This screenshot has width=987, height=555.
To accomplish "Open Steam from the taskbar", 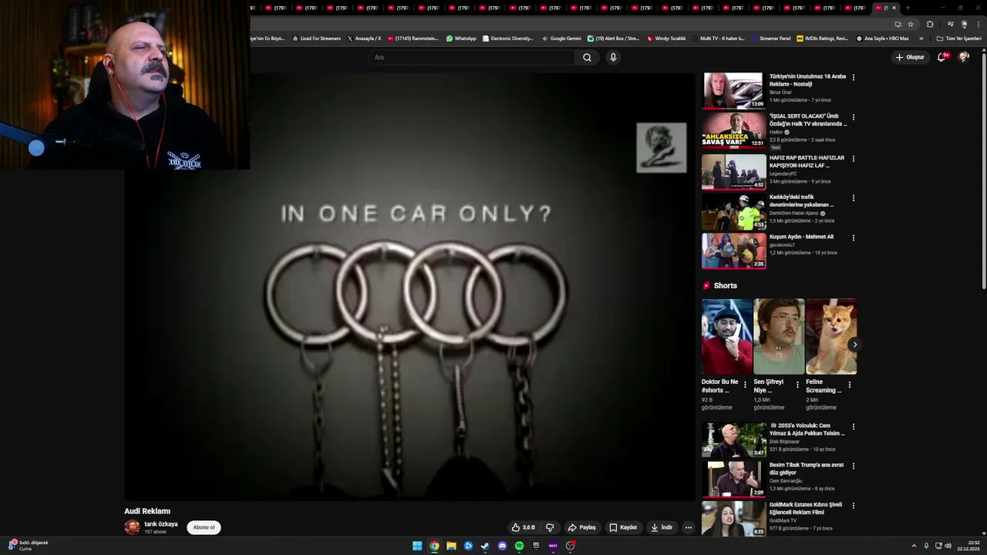I will [485, 546].
